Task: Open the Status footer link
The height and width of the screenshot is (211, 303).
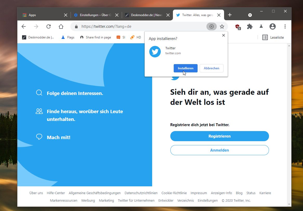Action: tap(251, 193)
